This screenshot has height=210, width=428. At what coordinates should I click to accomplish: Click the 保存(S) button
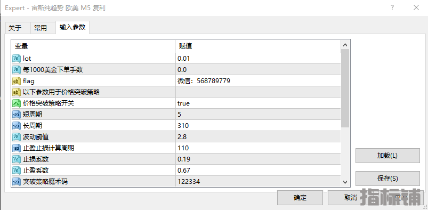(x=387, y=179)
